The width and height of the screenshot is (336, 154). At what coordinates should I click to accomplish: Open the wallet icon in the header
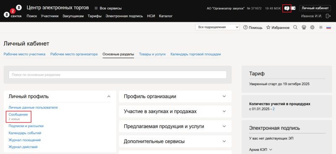(x=293, y=8)
